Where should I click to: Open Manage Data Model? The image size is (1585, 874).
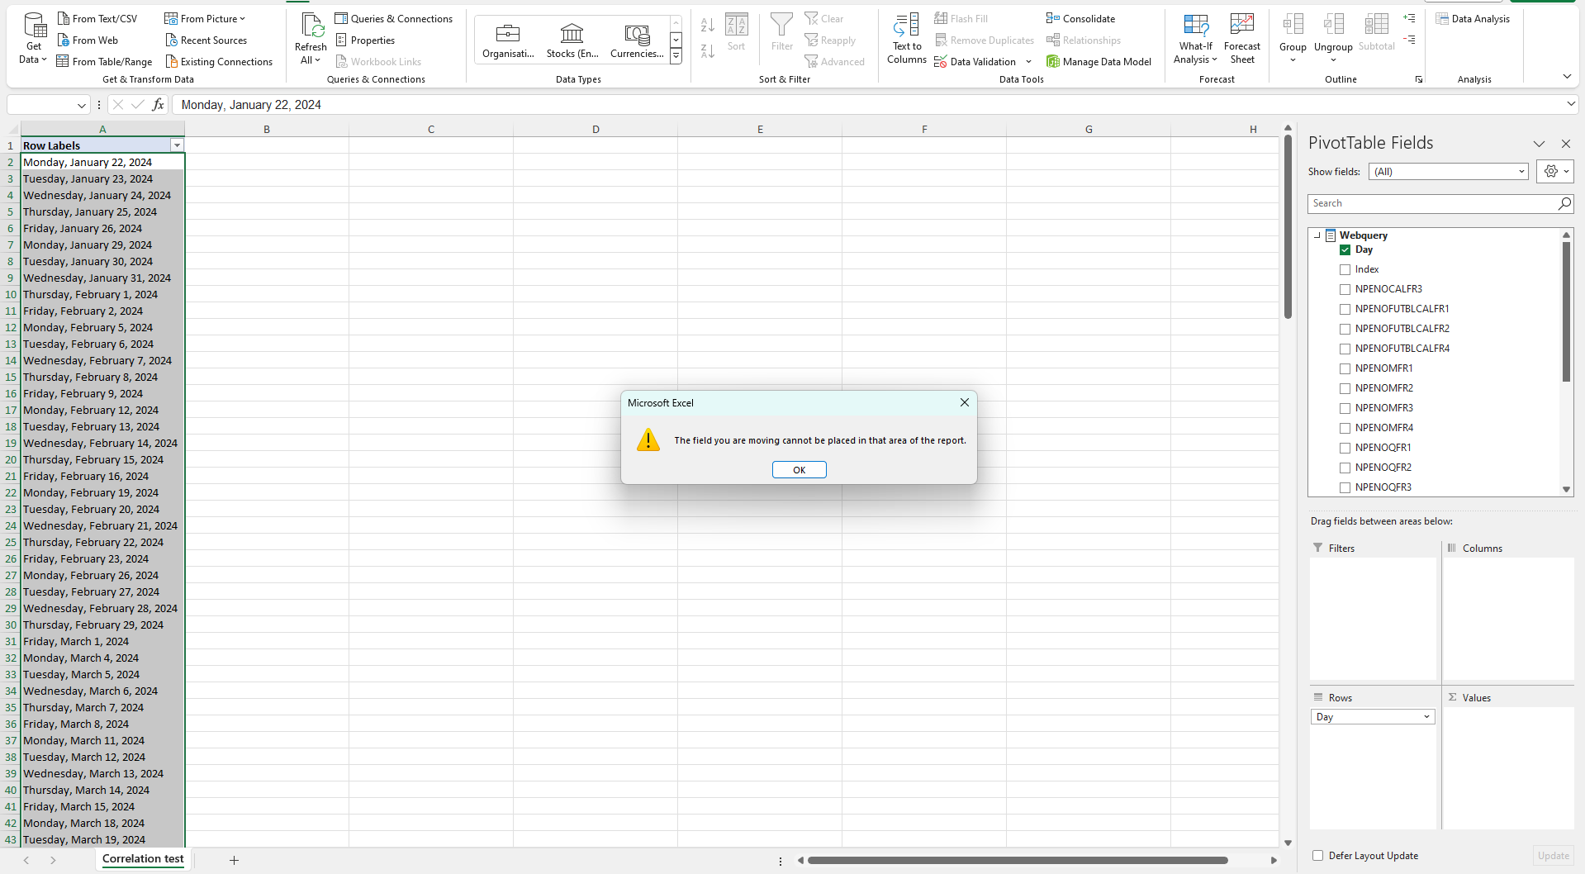pyautogui.click(x=1099, y=61)
